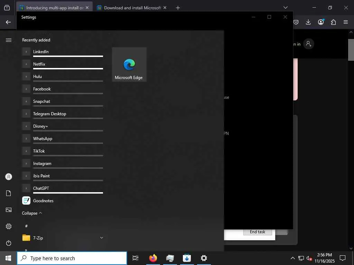The width and height of the screenshot is (354, 265).
Task: Open the 7-Zip folder
Action: pos(63,238)
